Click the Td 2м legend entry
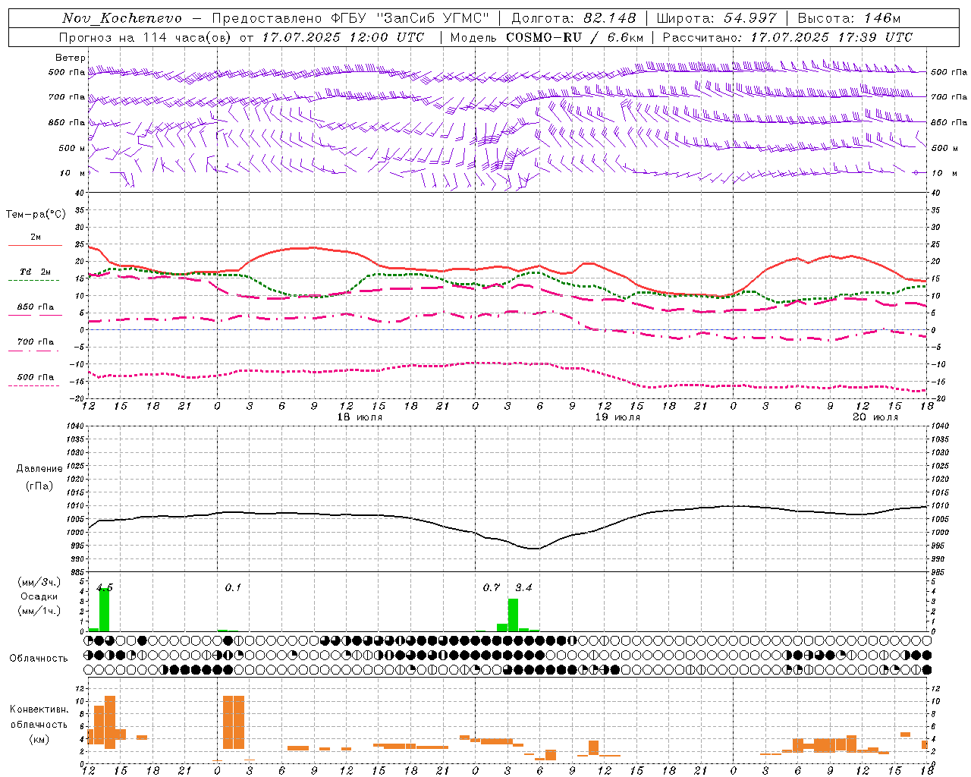 (36, 272)
